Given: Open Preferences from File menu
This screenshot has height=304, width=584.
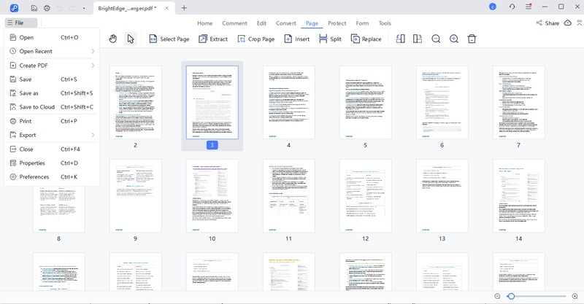Looking at the screenshot, I should pos(52,176).
